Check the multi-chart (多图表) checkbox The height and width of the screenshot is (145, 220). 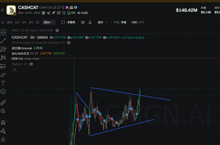63,22
